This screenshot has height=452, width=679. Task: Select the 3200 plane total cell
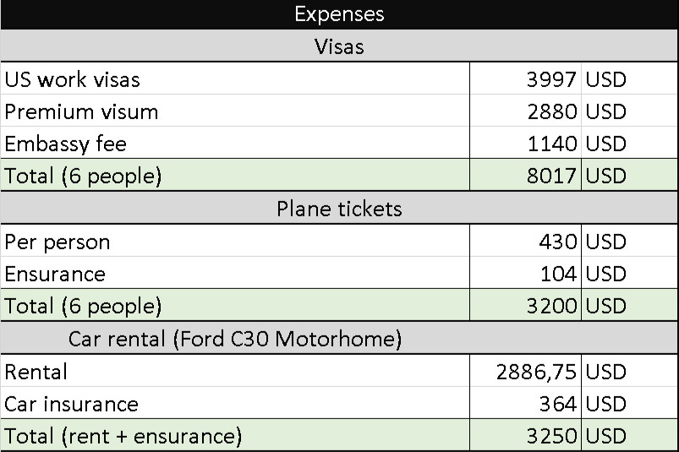point(525,305)
